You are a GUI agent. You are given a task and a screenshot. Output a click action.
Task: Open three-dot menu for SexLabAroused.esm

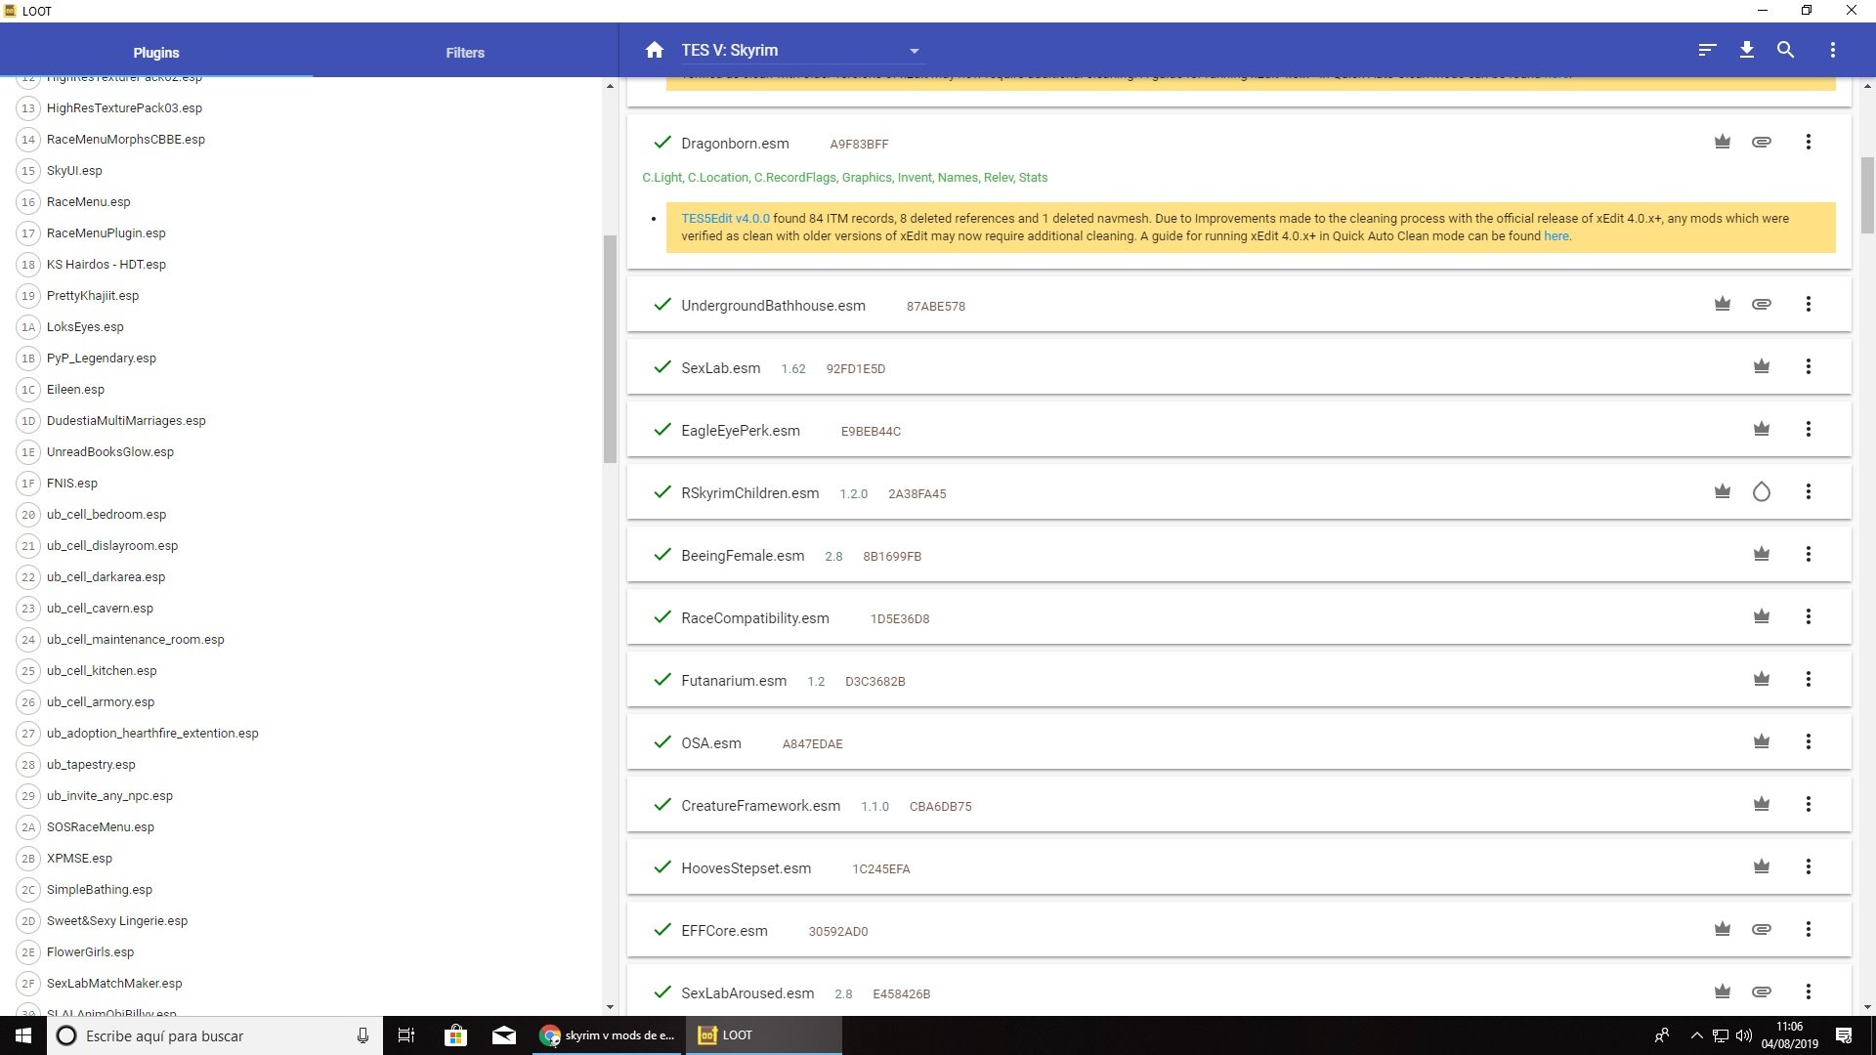pyautogui.click(x=1809, y=992)
